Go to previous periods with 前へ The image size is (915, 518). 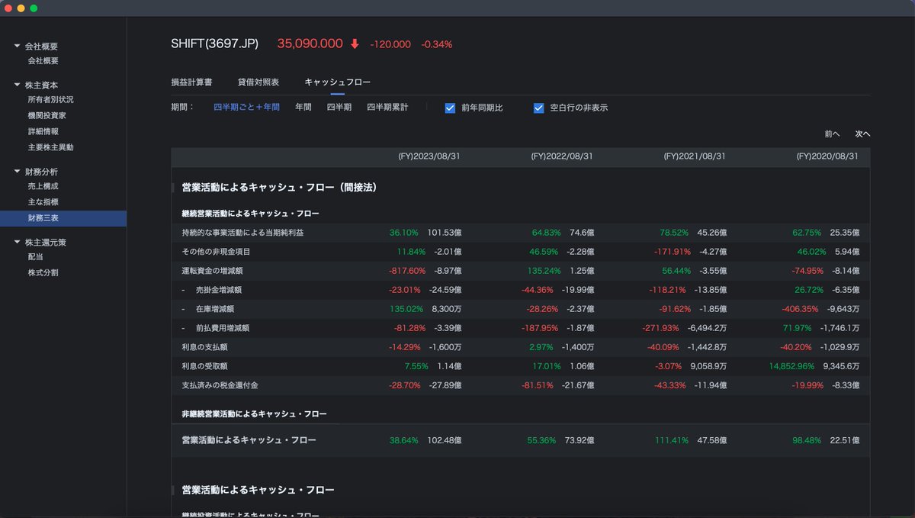point(832,134)
